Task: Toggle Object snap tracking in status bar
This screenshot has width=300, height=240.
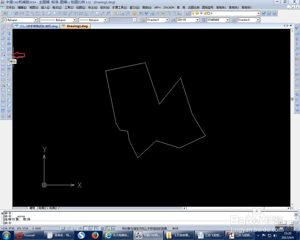Action: (x=91, y=228)
